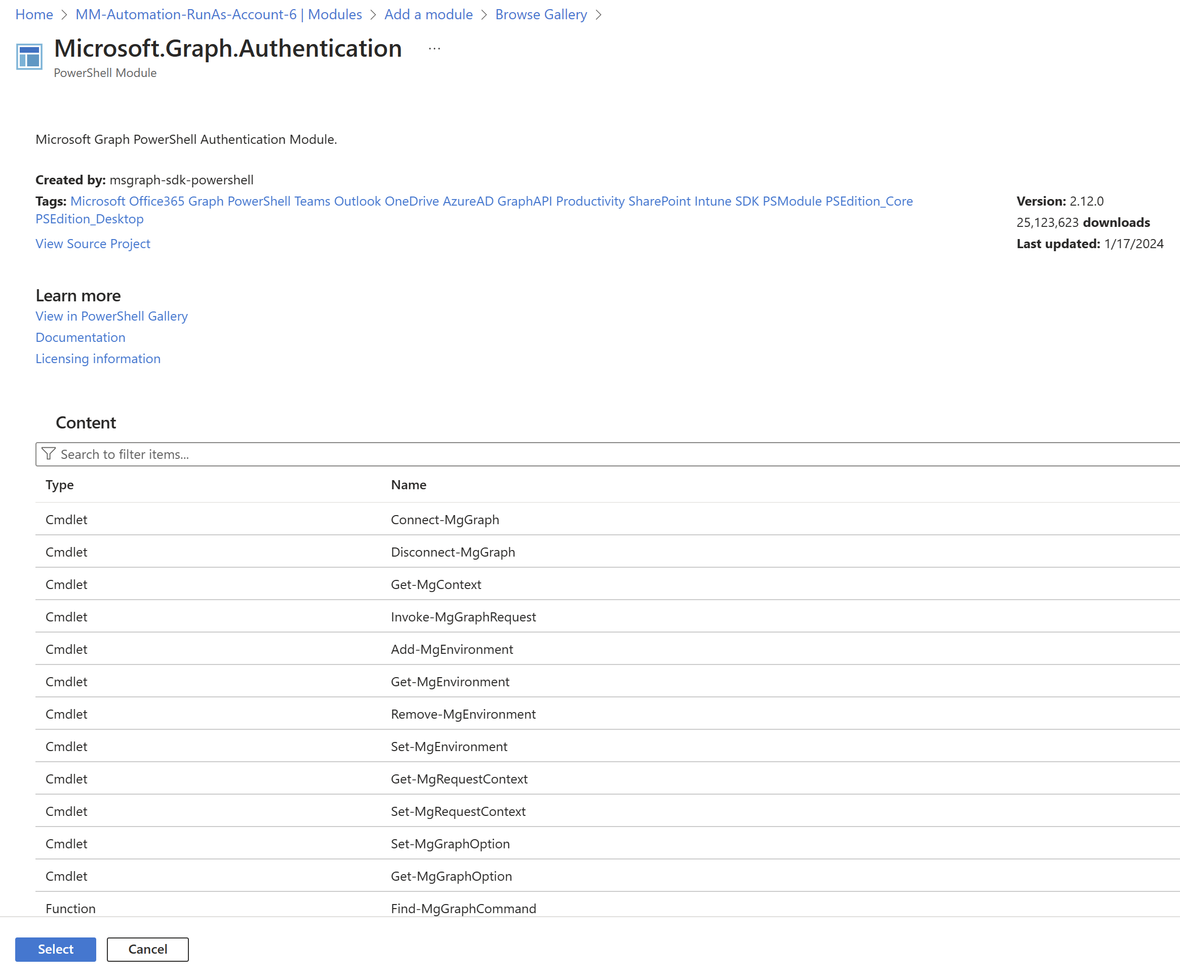Screen dimensions: 1180x980
Task: Click the Function type cell
Action: pos(70,908)
